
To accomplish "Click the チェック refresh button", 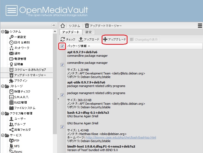I will coord(68,39).
